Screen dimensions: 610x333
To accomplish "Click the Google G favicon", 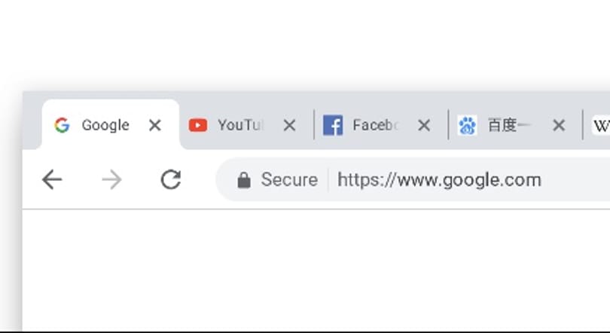I will pyautogui.click(x=62, y=125).
